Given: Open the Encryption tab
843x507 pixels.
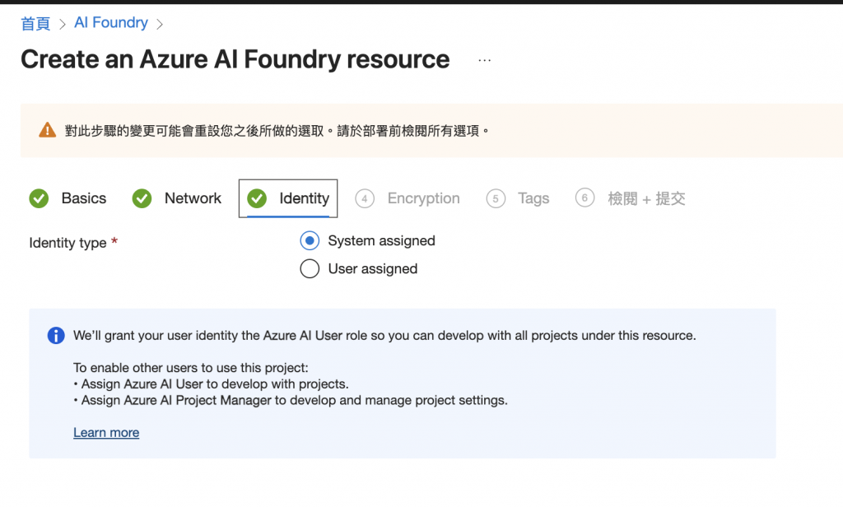Looking at the screenshot, I should (423, 198).
